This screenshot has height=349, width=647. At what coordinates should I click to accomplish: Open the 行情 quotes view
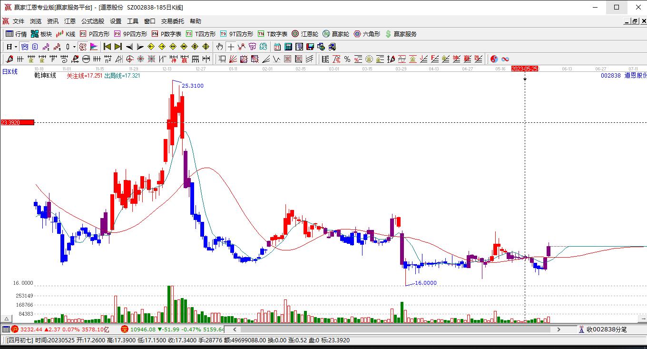pos(16,34)
